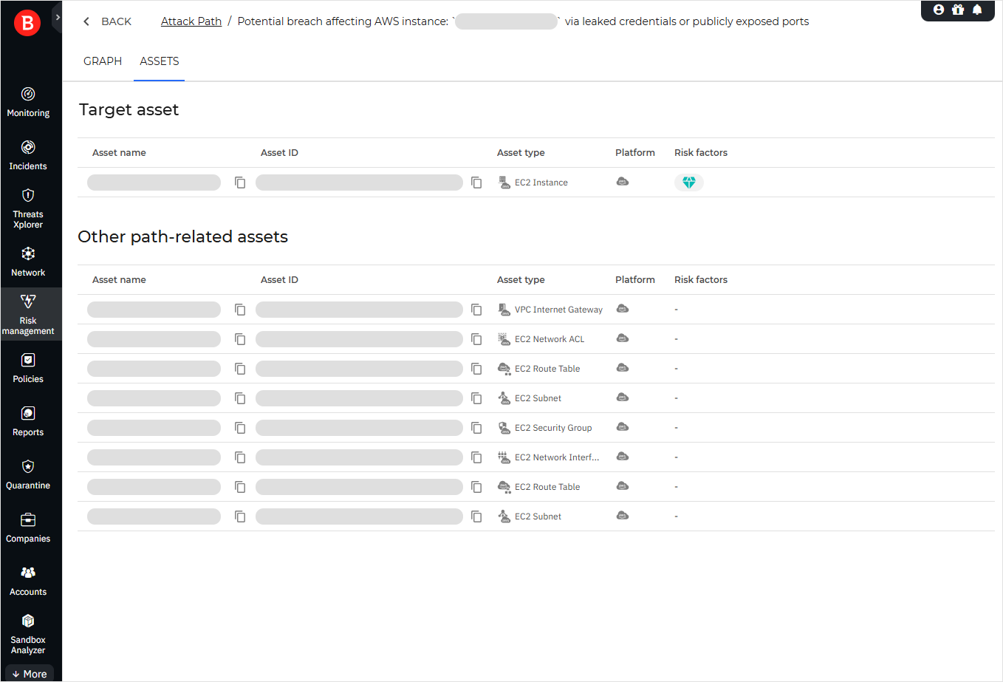Click the diamond risk factor icon
The height and width of the screenshot is (682, 1003).
pyautogui.click(x=689, y=183)
